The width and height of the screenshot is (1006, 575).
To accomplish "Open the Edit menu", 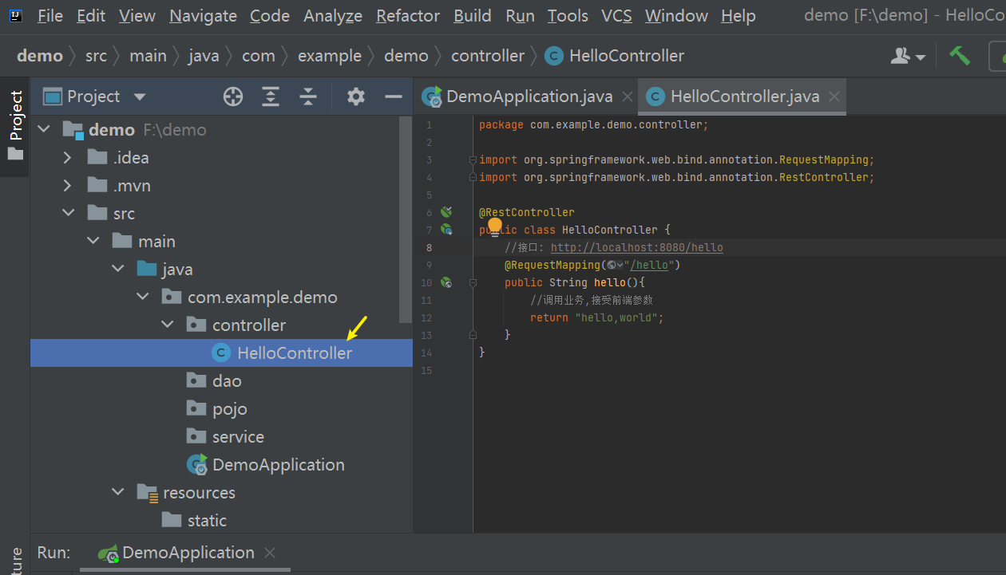I will coord(91,16).
